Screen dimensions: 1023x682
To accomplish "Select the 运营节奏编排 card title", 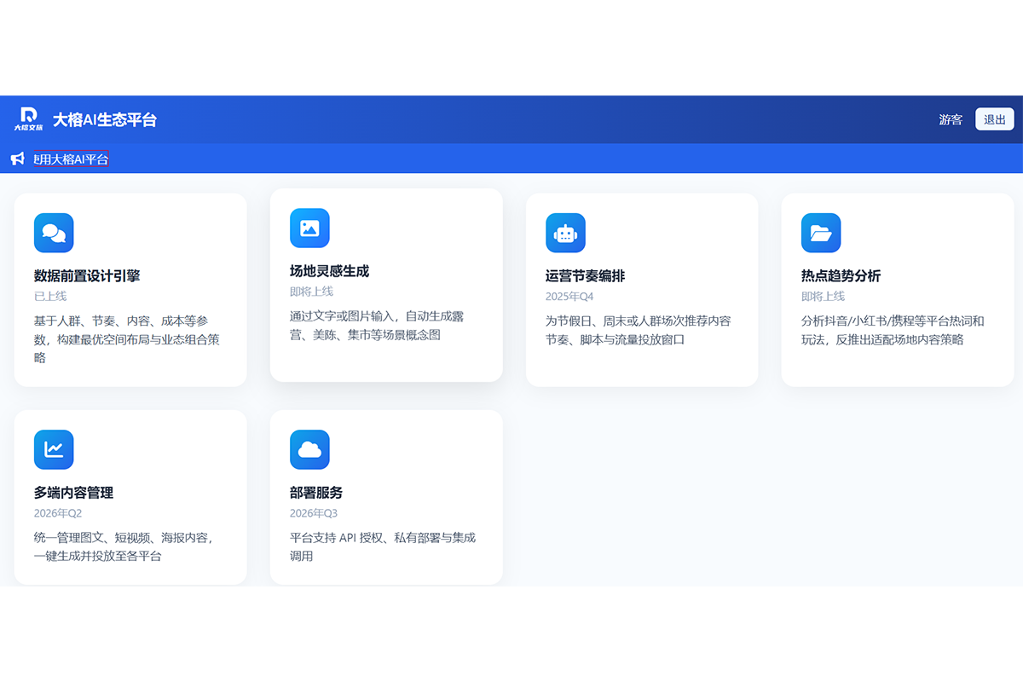I will pyautogui.click(x=585, y=276).
